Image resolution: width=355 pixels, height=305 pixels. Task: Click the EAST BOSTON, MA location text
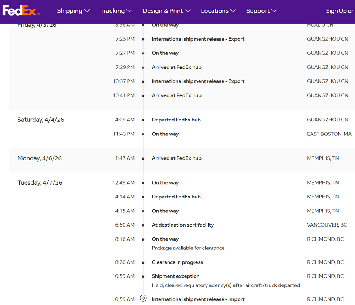coord(329,134)
